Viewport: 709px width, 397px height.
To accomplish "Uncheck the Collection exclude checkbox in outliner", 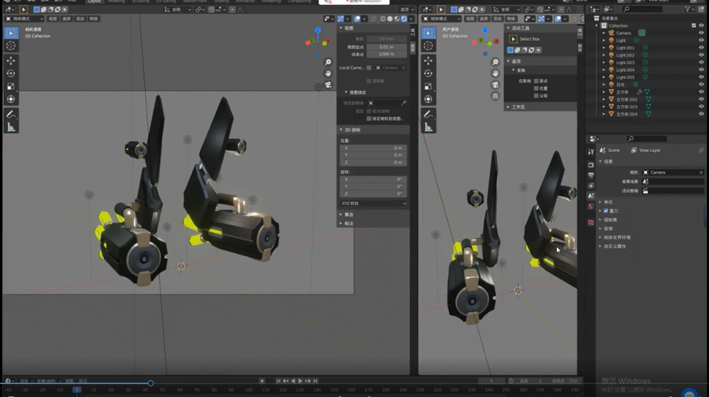I will 693,26.
